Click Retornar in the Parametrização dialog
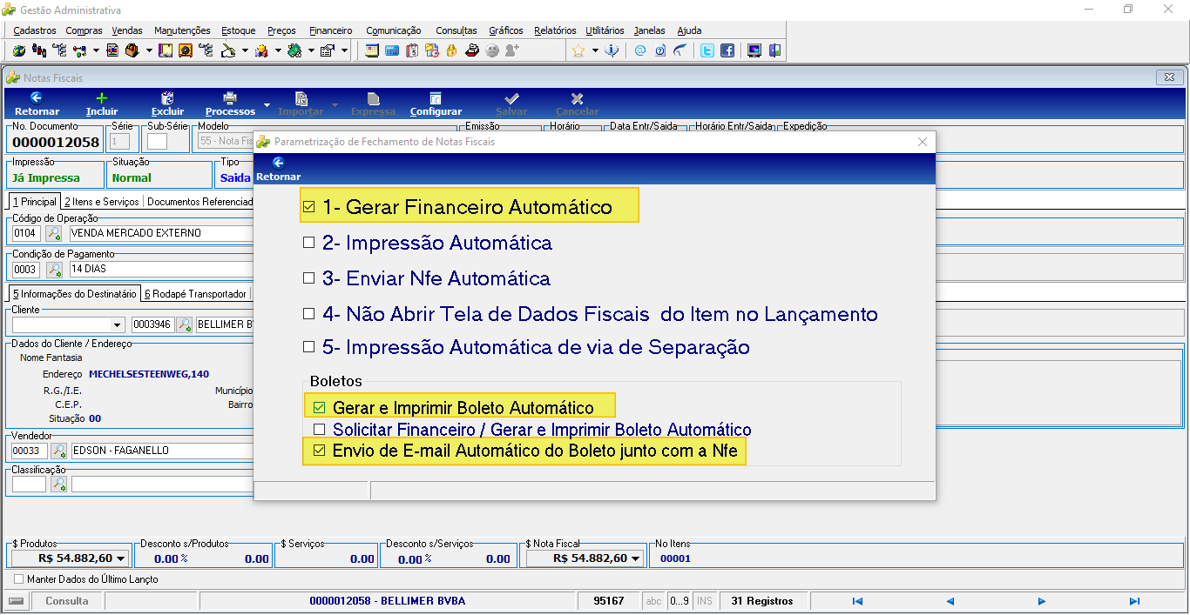The height and width of the screenshot is (615, 1190). [278, 169]
